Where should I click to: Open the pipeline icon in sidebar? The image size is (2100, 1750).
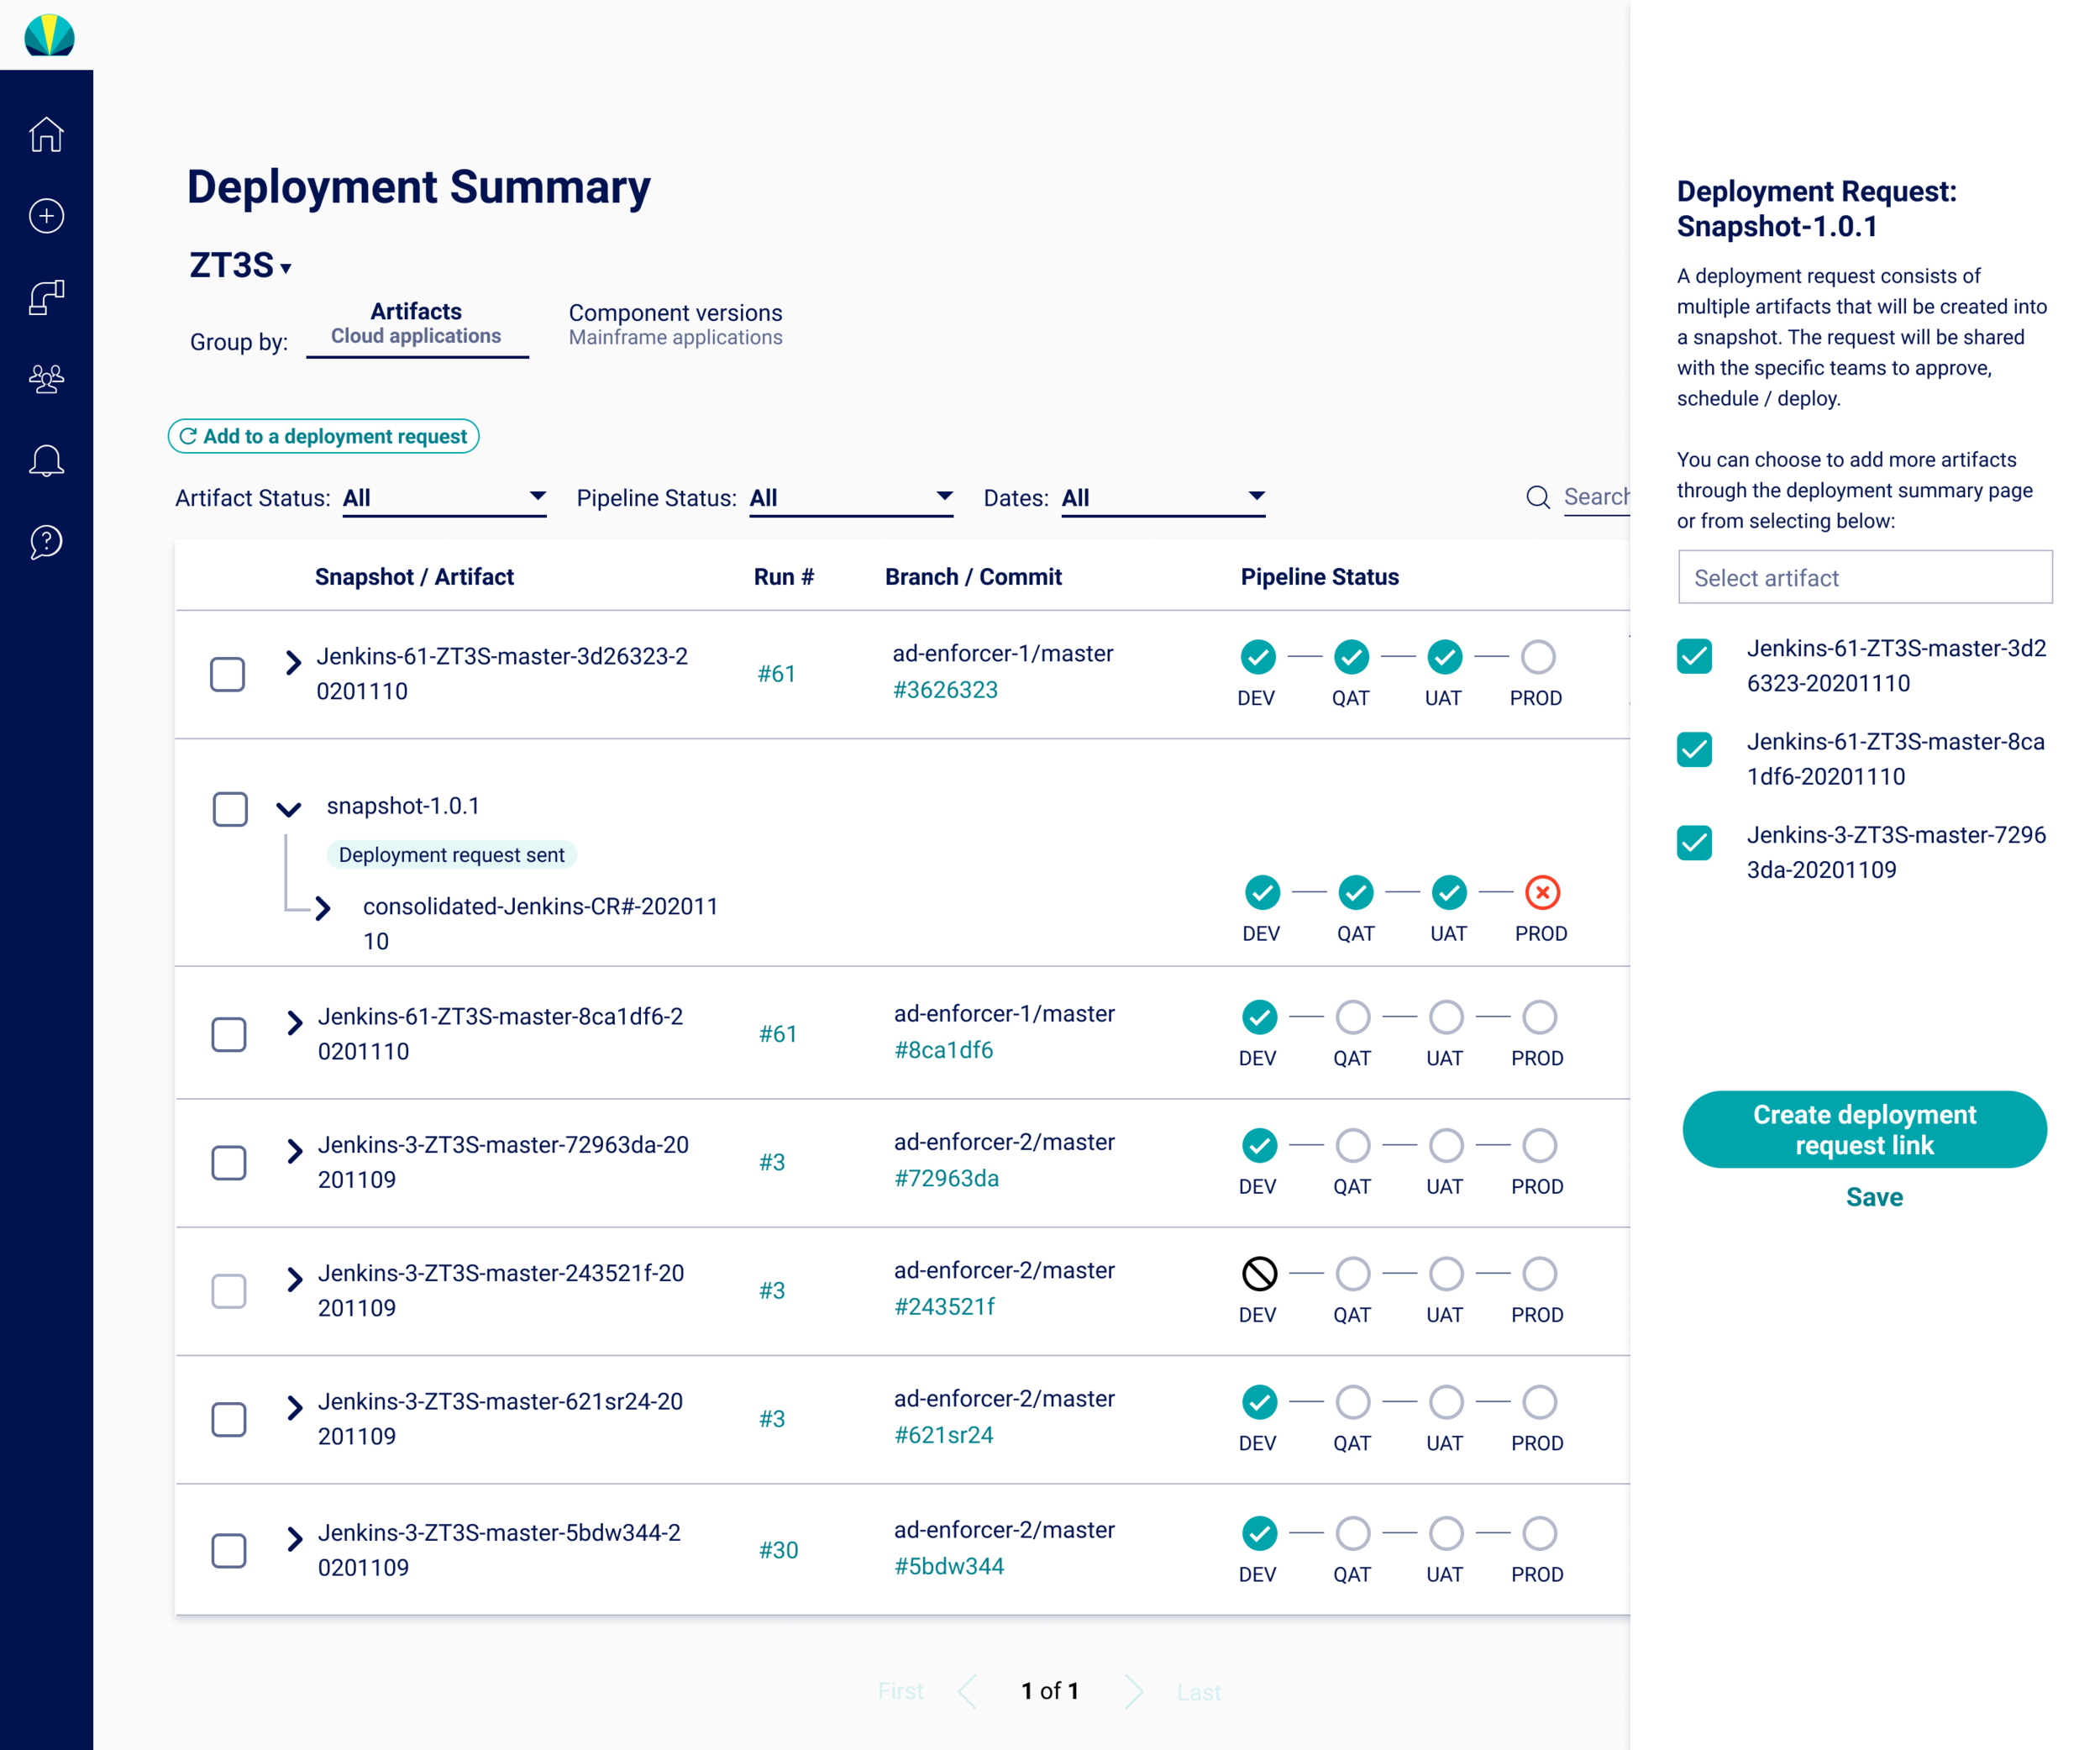click(46, 297)
